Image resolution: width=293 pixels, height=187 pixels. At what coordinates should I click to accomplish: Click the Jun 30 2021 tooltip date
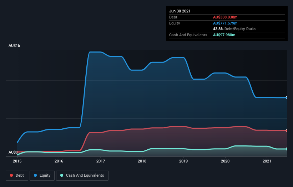click(x=180, y=11)
